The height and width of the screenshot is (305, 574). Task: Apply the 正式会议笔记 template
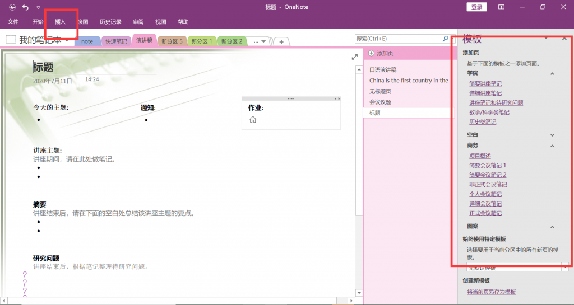pos(485,213)
